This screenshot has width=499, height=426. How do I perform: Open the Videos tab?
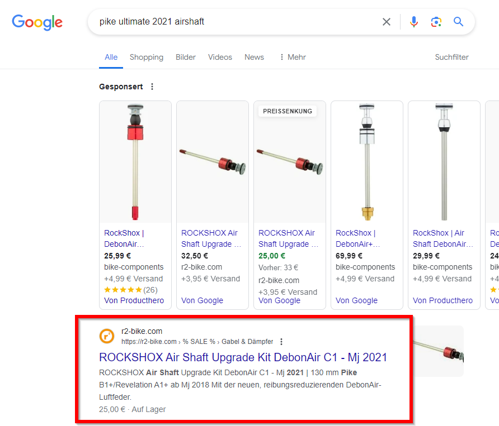click(220, 57)
